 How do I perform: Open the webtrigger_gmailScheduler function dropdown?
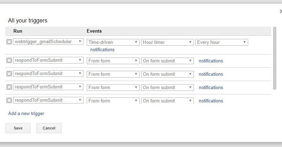(48, 42)
